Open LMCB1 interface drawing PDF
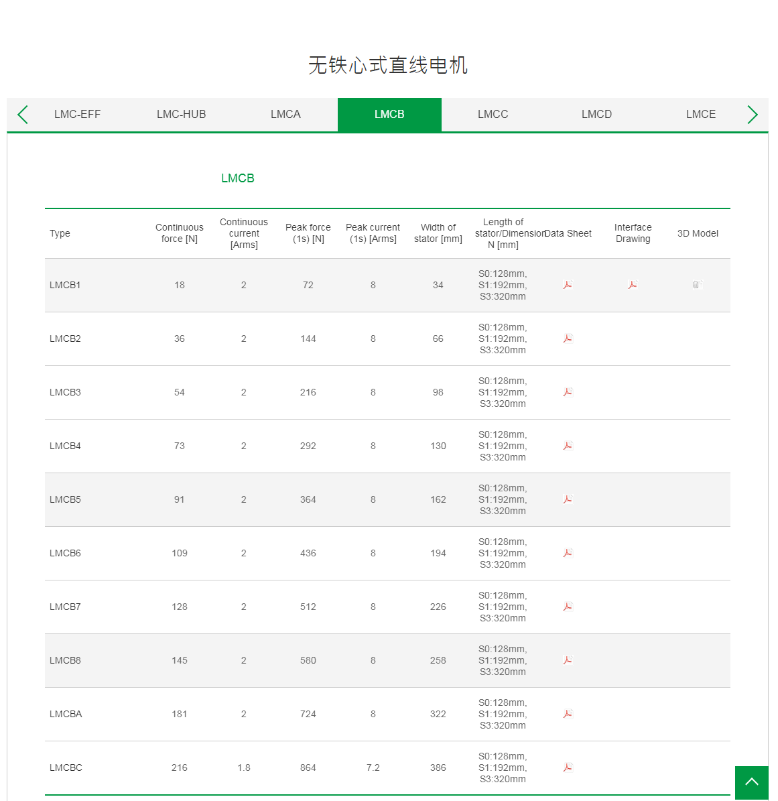 (633, 285)
